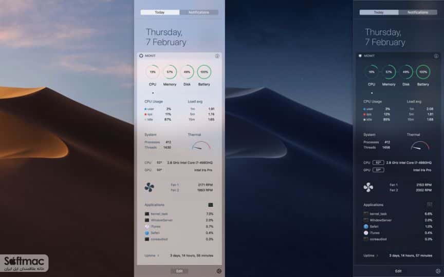
Task: Click the Edit button in light panel
Action: click(x=179, y=271)
